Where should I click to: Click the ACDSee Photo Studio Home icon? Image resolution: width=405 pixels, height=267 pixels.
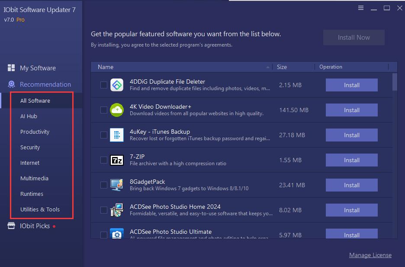point(117,210)
